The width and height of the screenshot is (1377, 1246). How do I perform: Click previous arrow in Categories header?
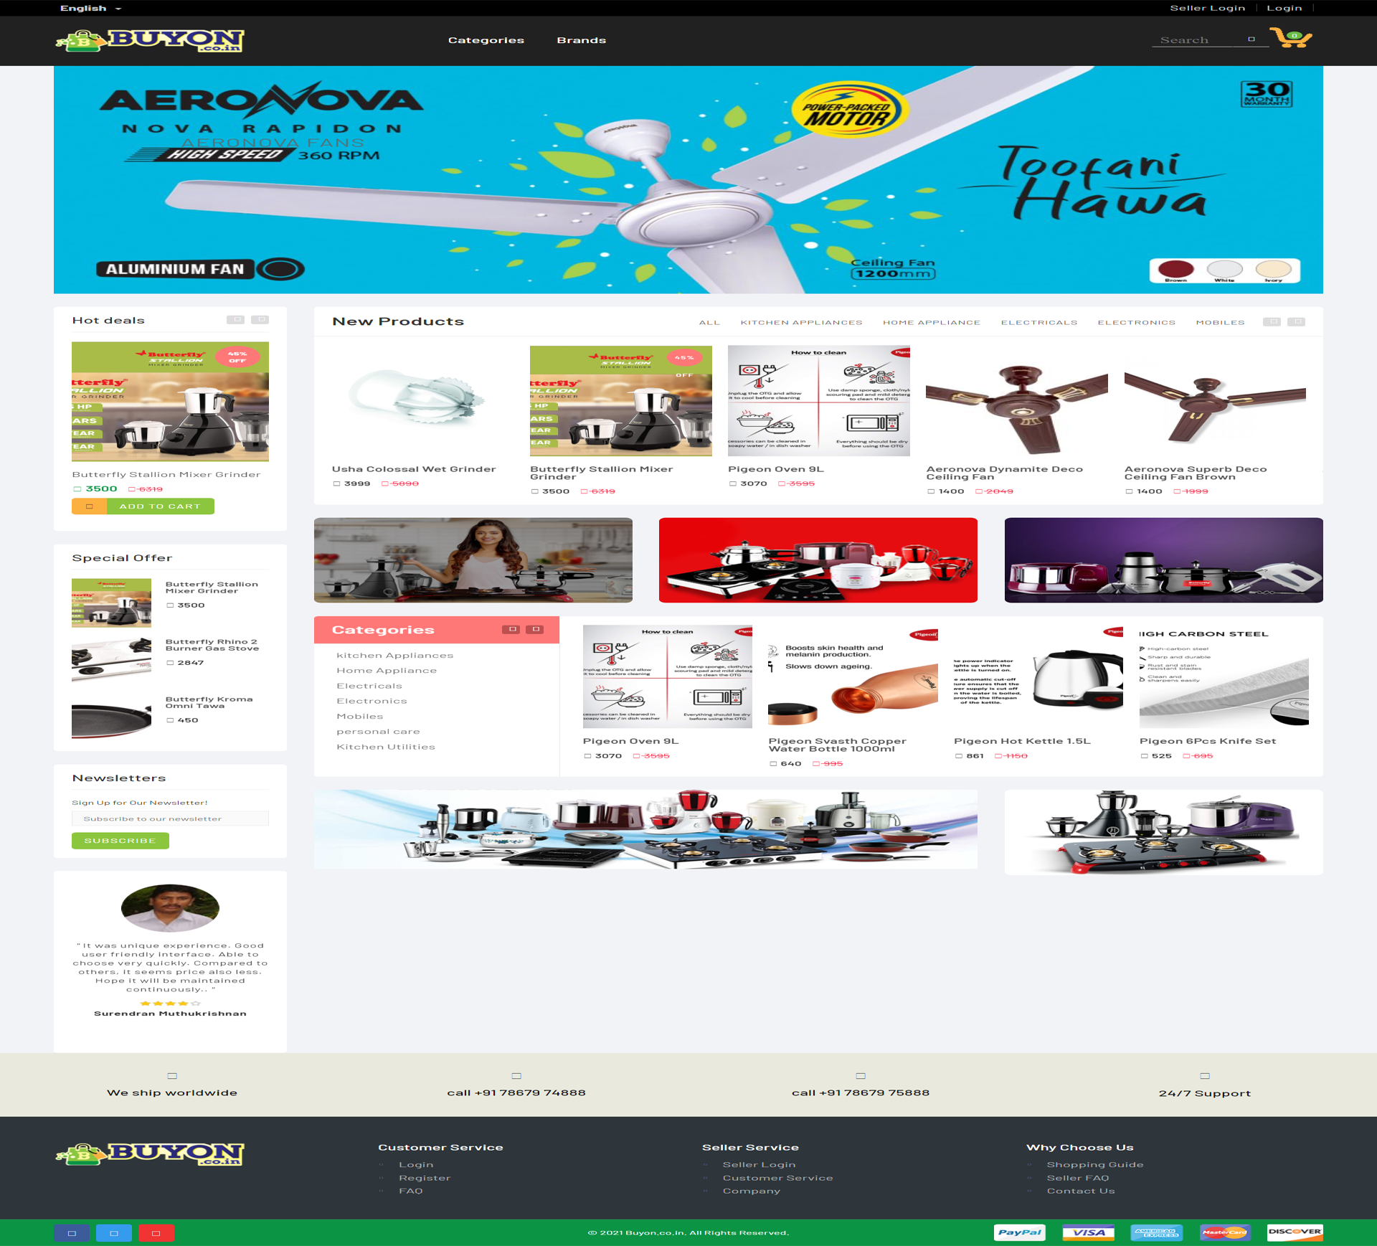pyautogui.click(x=511, y=629)
